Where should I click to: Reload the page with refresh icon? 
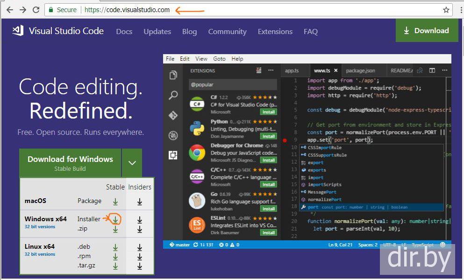point(36,10)
